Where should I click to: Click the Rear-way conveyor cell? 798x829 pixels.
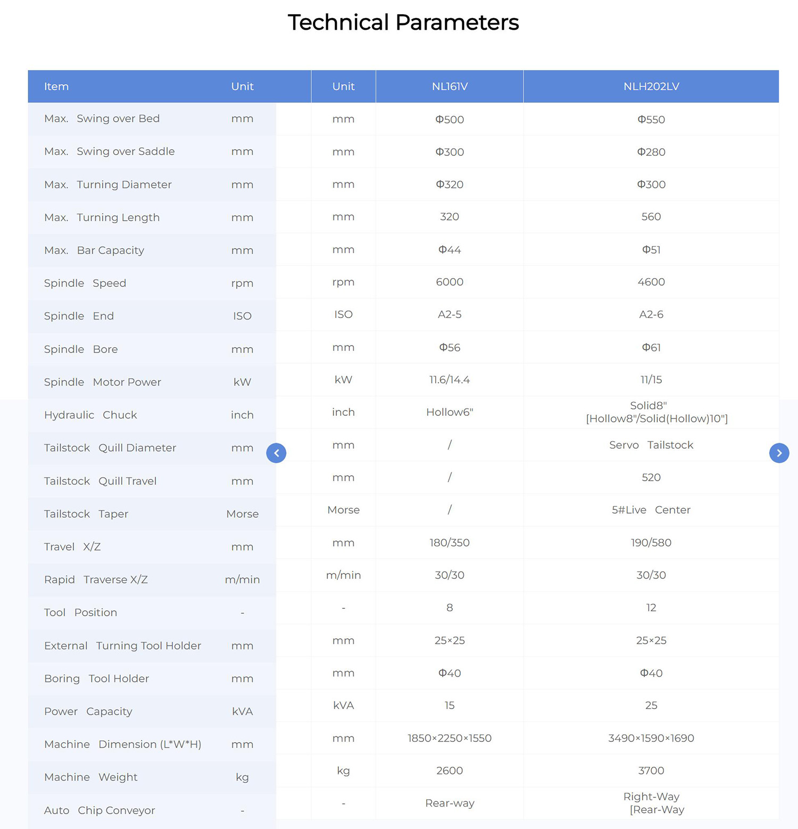450,803
